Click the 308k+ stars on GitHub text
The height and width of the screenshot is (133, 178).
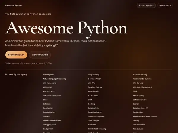16,64
